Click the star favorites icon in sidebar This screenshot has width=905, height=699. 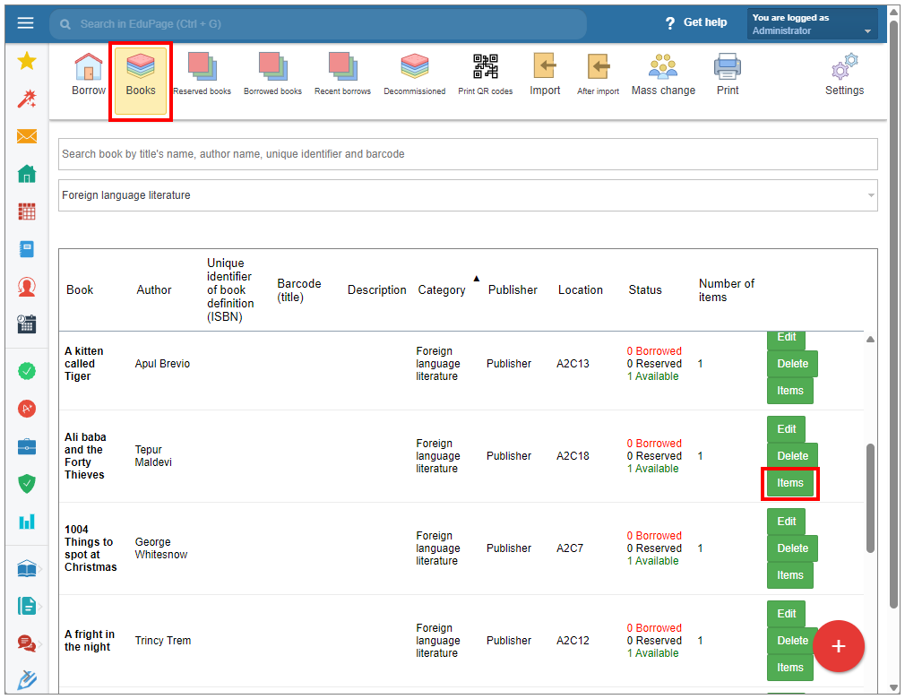pos(27,61)
